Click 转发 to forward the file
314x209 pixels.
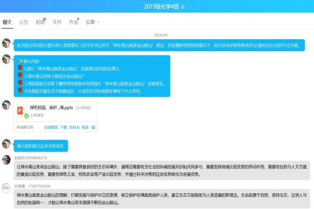click(x=85, y=127)
